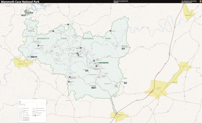Click the Violet City Entrance label
The height and width of the screenshot is (123, 202).
[104, 76]
